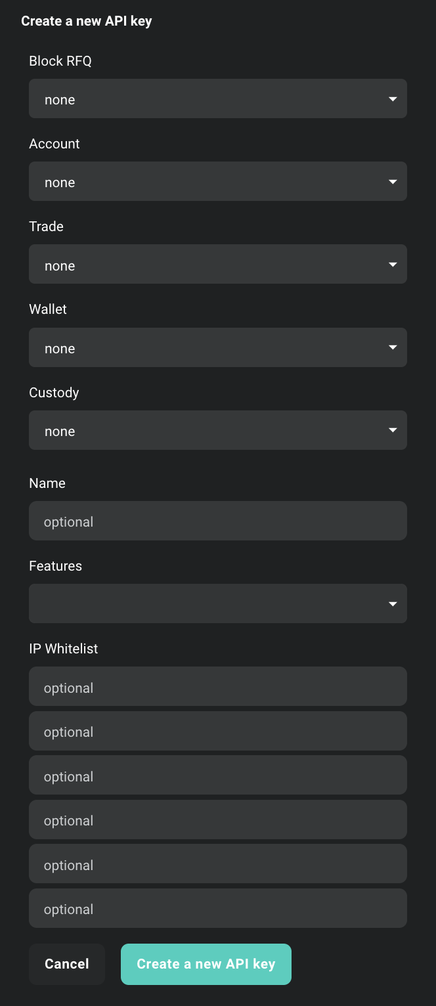Focus the third IP Whitelist field
The width and height of the screenshot is (436, 1006).
(218, 775)
